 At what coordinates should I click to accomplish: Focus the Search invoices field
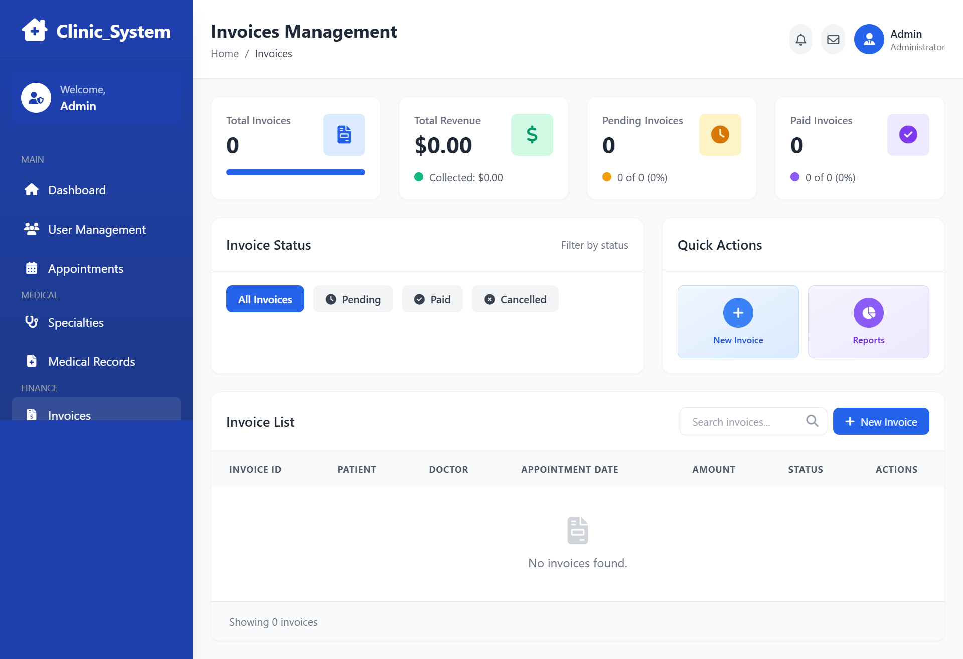742,422
